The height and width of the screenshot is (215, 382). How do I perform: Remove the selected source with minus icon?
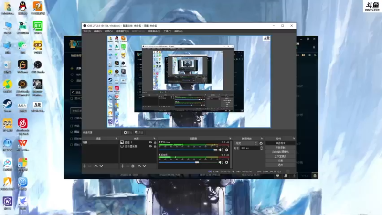(127, 166)
